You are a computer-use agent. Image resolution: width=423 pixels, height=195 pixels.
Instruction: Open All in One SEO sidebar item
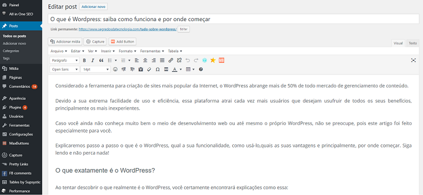tap(21, 14)
